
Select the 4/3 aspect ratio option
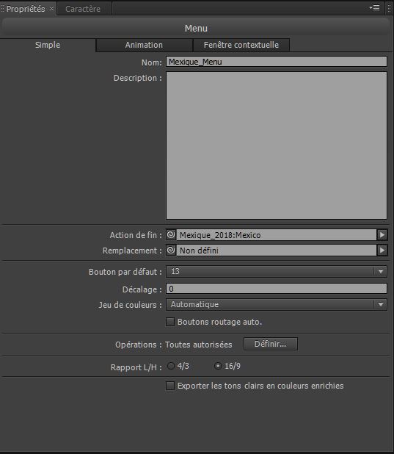pos(171,366)
